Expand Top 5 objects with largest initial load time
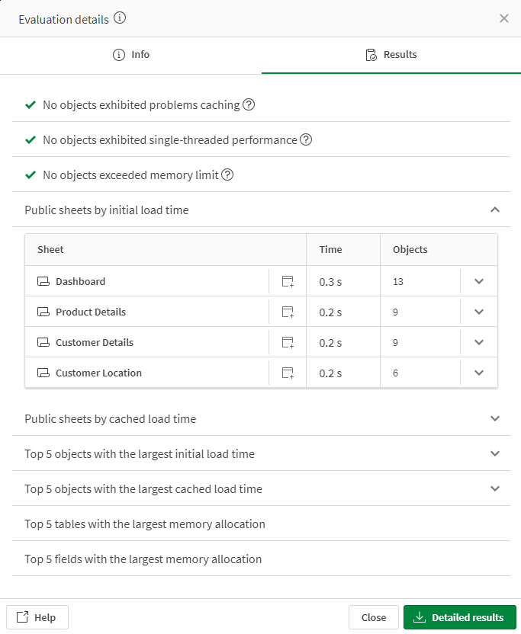521x634 pixels. [495, 454]
